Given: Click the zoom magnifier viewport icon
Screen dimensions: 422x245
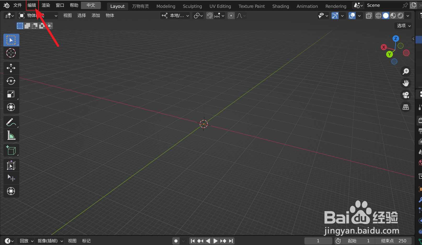Looking at the screenshot, I should tap(406, 71).
